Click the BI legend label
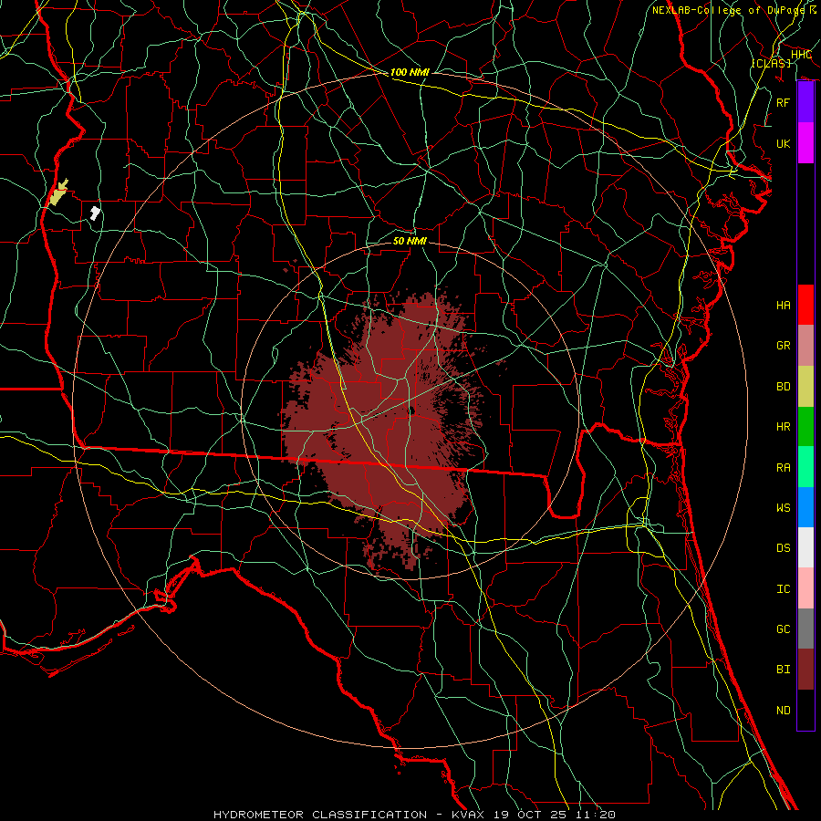Screen dimensions: 821x821 [x=783, y=670]
